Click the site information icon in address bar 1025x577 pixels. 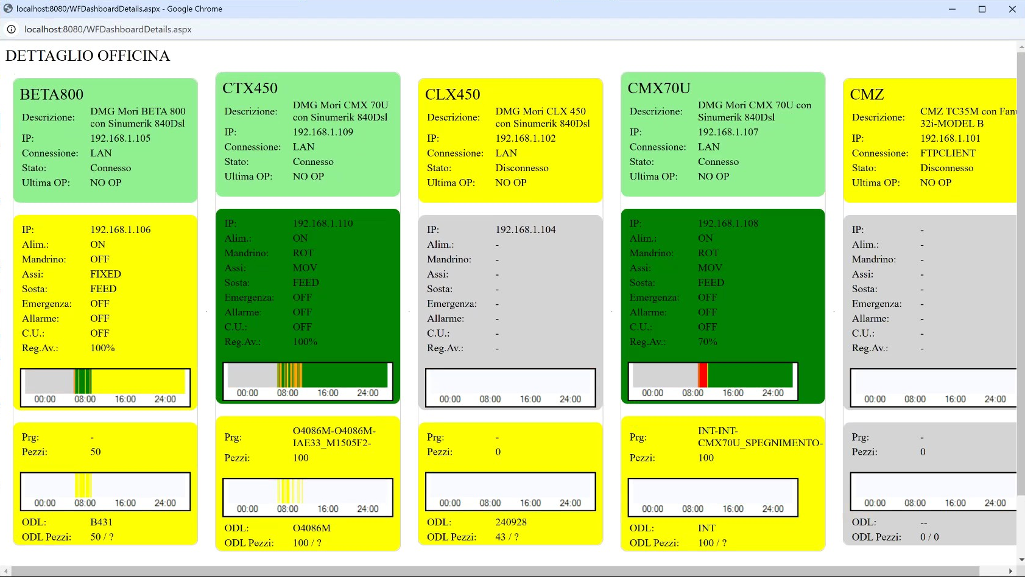point(11,29)
